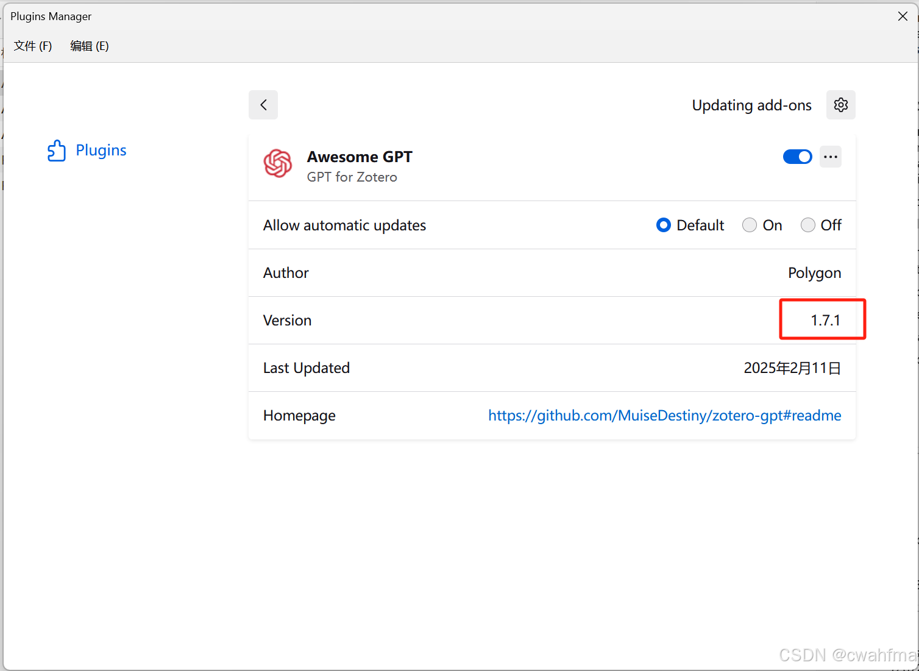Click the Plugins puzzle piece icon
919x671 pixels.
point(57,151)
